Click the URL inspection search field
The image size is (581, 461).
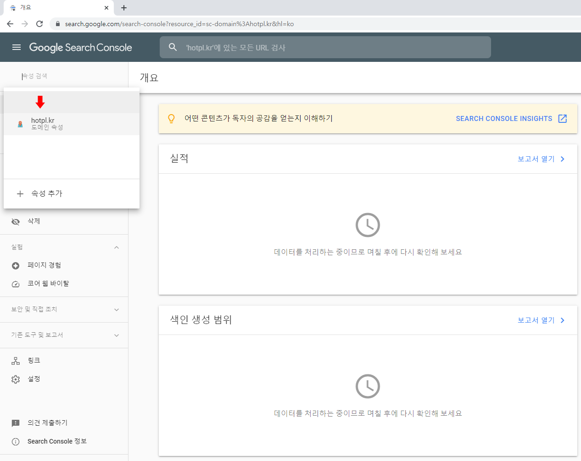point(325,47)
